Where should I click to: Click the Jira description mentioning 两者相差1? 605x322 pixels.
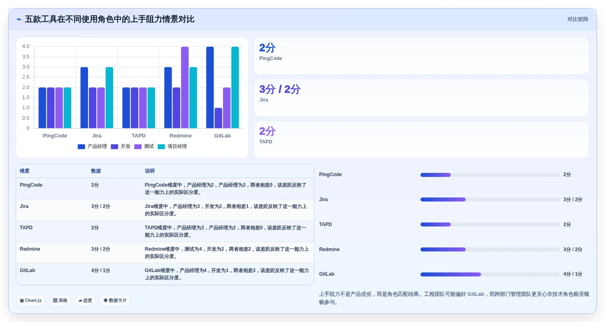pyautogui.click(x=226, y=210)
